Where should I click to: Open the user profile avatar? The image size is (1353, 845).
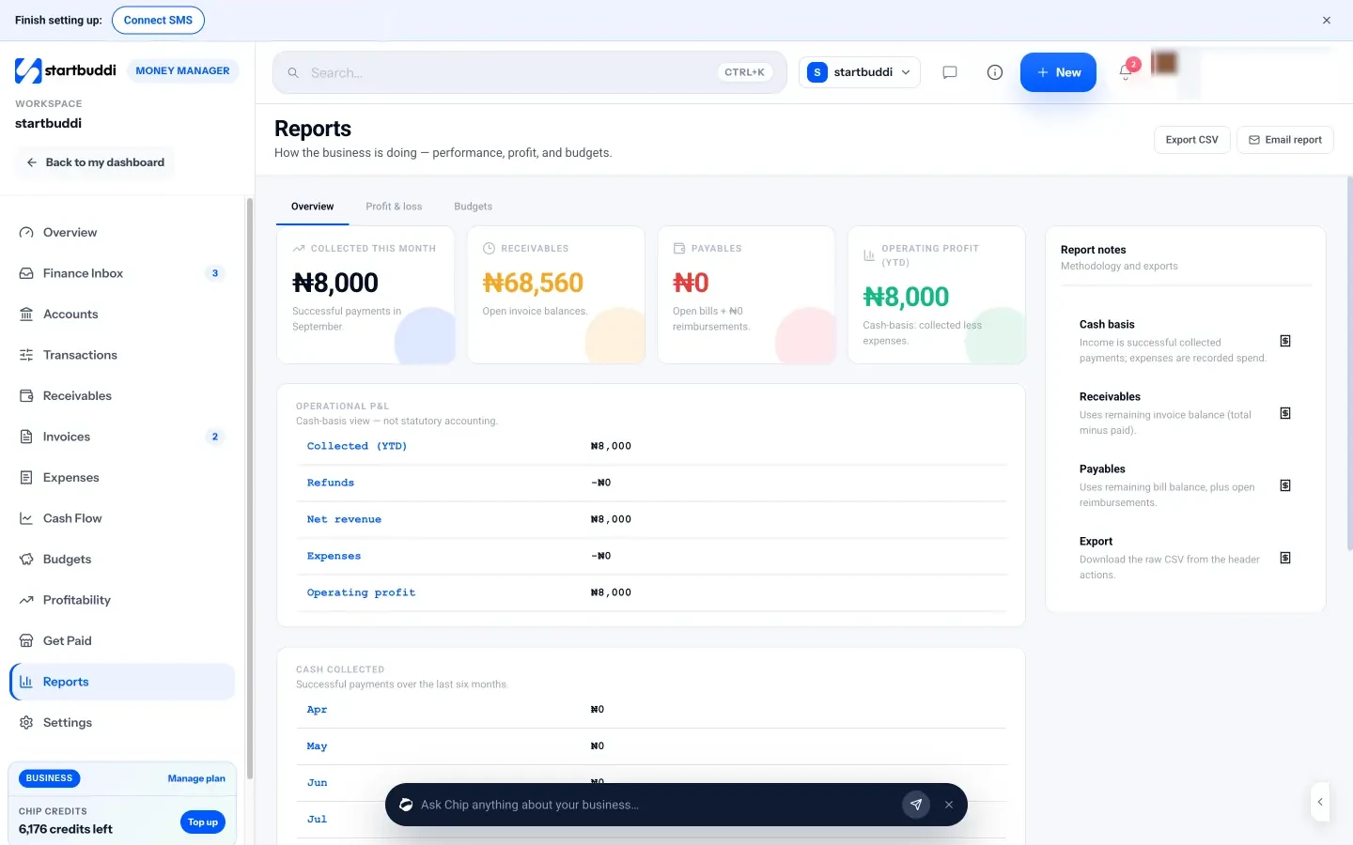(1164, 63)
